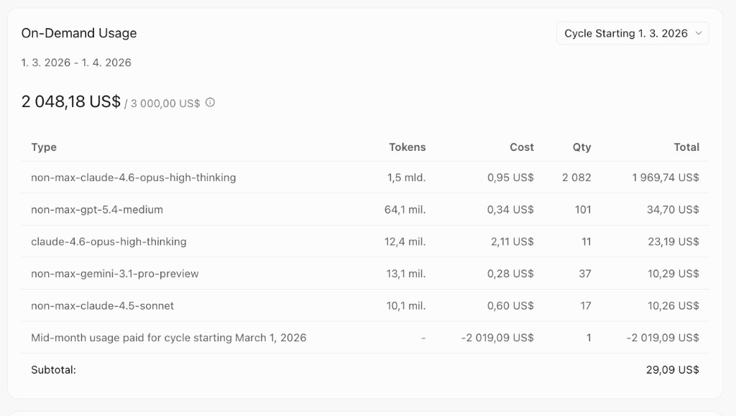The image size is (736, 416).
Task: Select the non-max-claude-4.6-opus-high-thinking row name
Action: coord(133,177)
